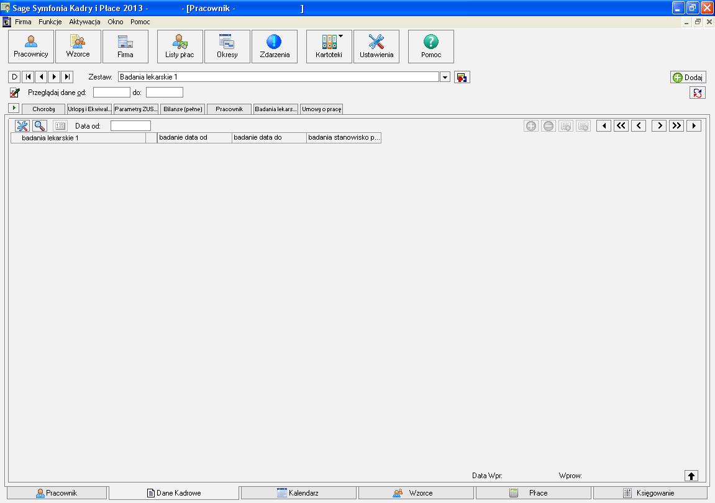Expand the Zestaw combo box dropdown arrow
Screen dimensions: 715x503
click(445, 77)
